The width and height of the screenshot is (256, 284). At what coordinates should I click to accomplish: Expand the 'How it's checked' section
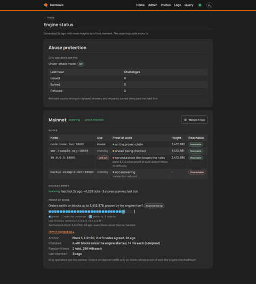click(x=61, y=232)
